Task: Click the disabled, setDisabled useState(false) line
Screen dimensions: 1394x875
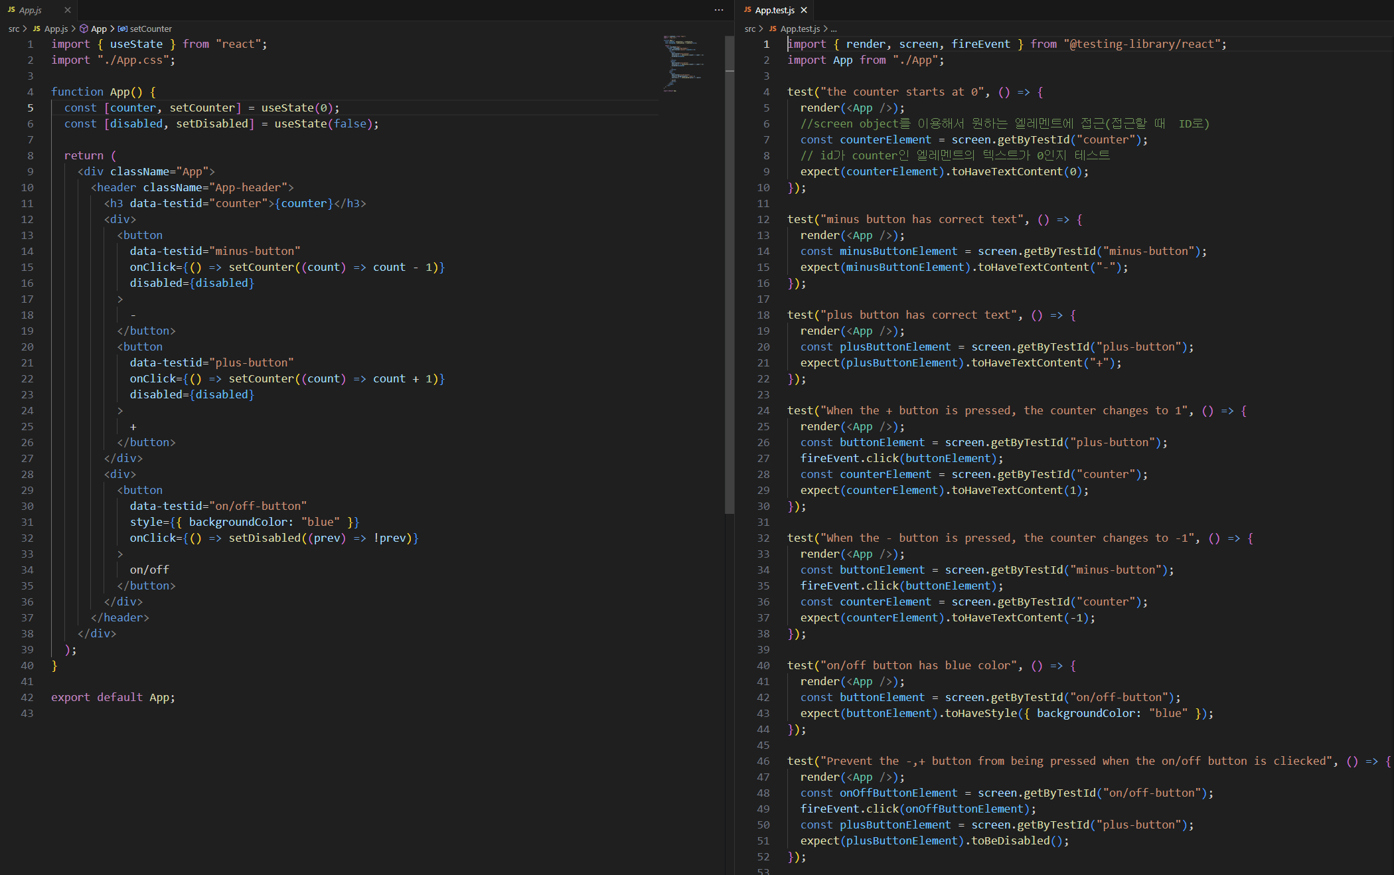Action: point(222,123)
